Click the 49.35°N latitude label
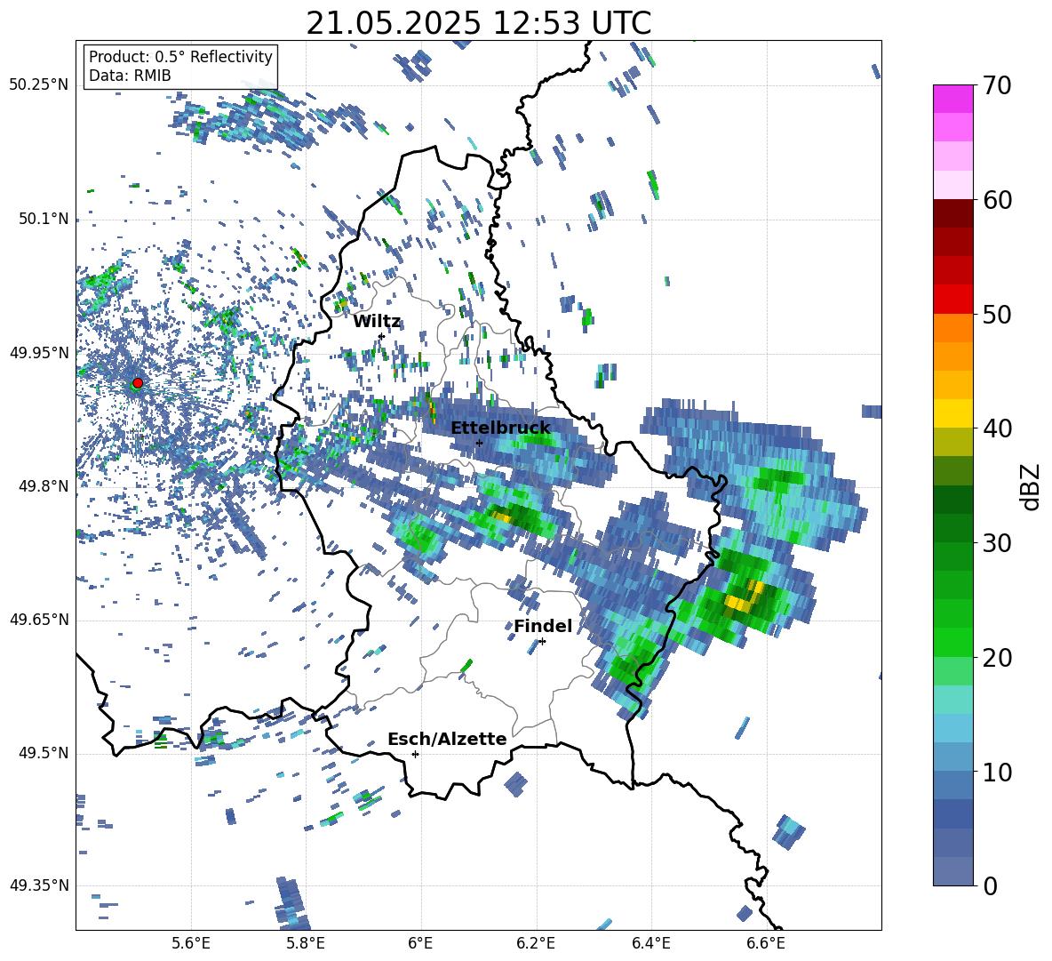1052x961 pixels. pos(39,885)
